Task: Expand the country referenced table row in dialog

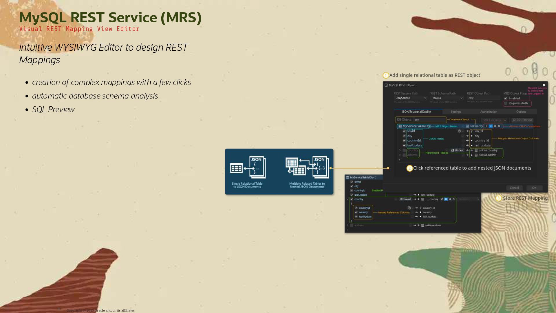Action: (x=400, y=150)
